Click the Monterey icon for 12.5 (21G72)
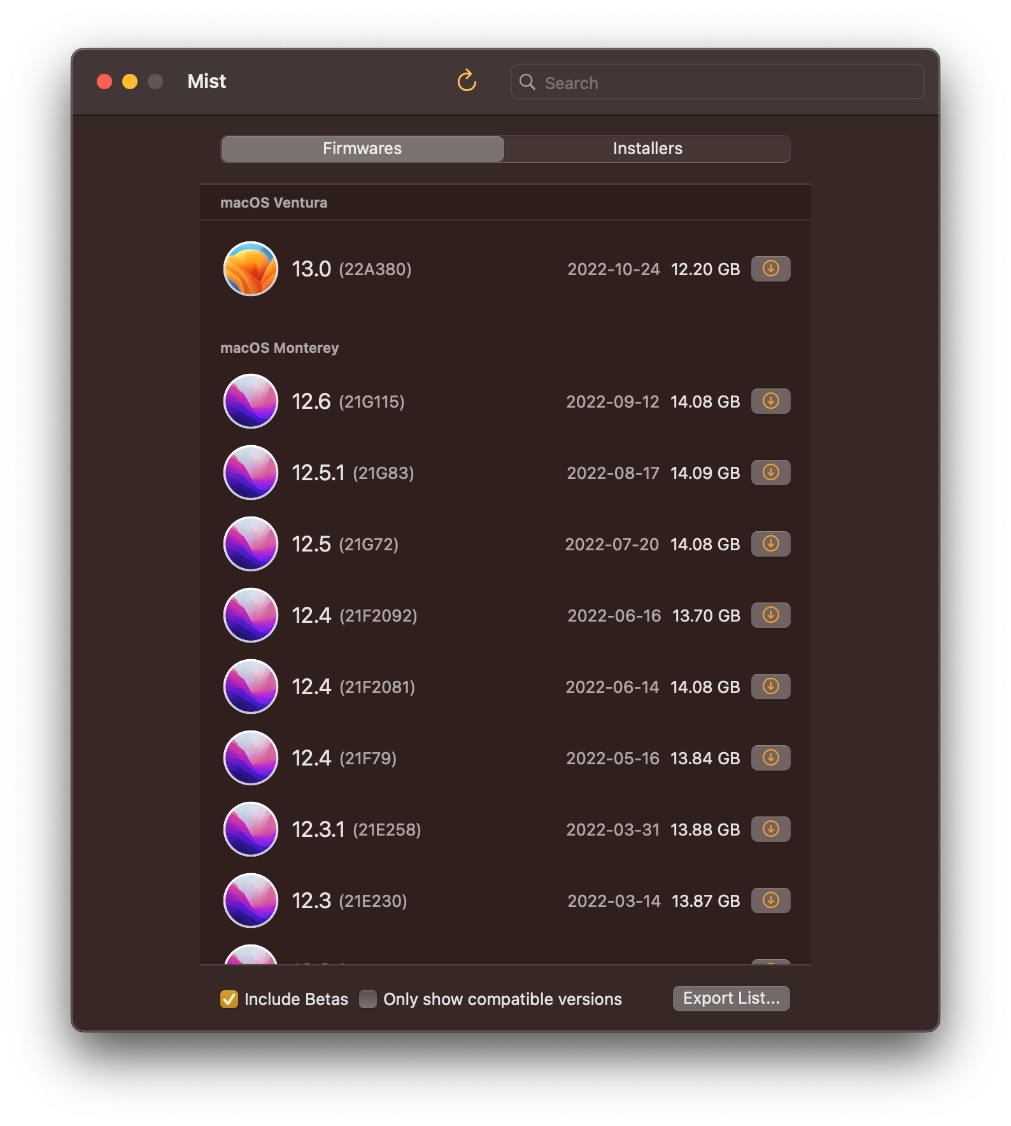Image resolution: width=1011 pixels, height=1126 pixels. click(251, 544)
